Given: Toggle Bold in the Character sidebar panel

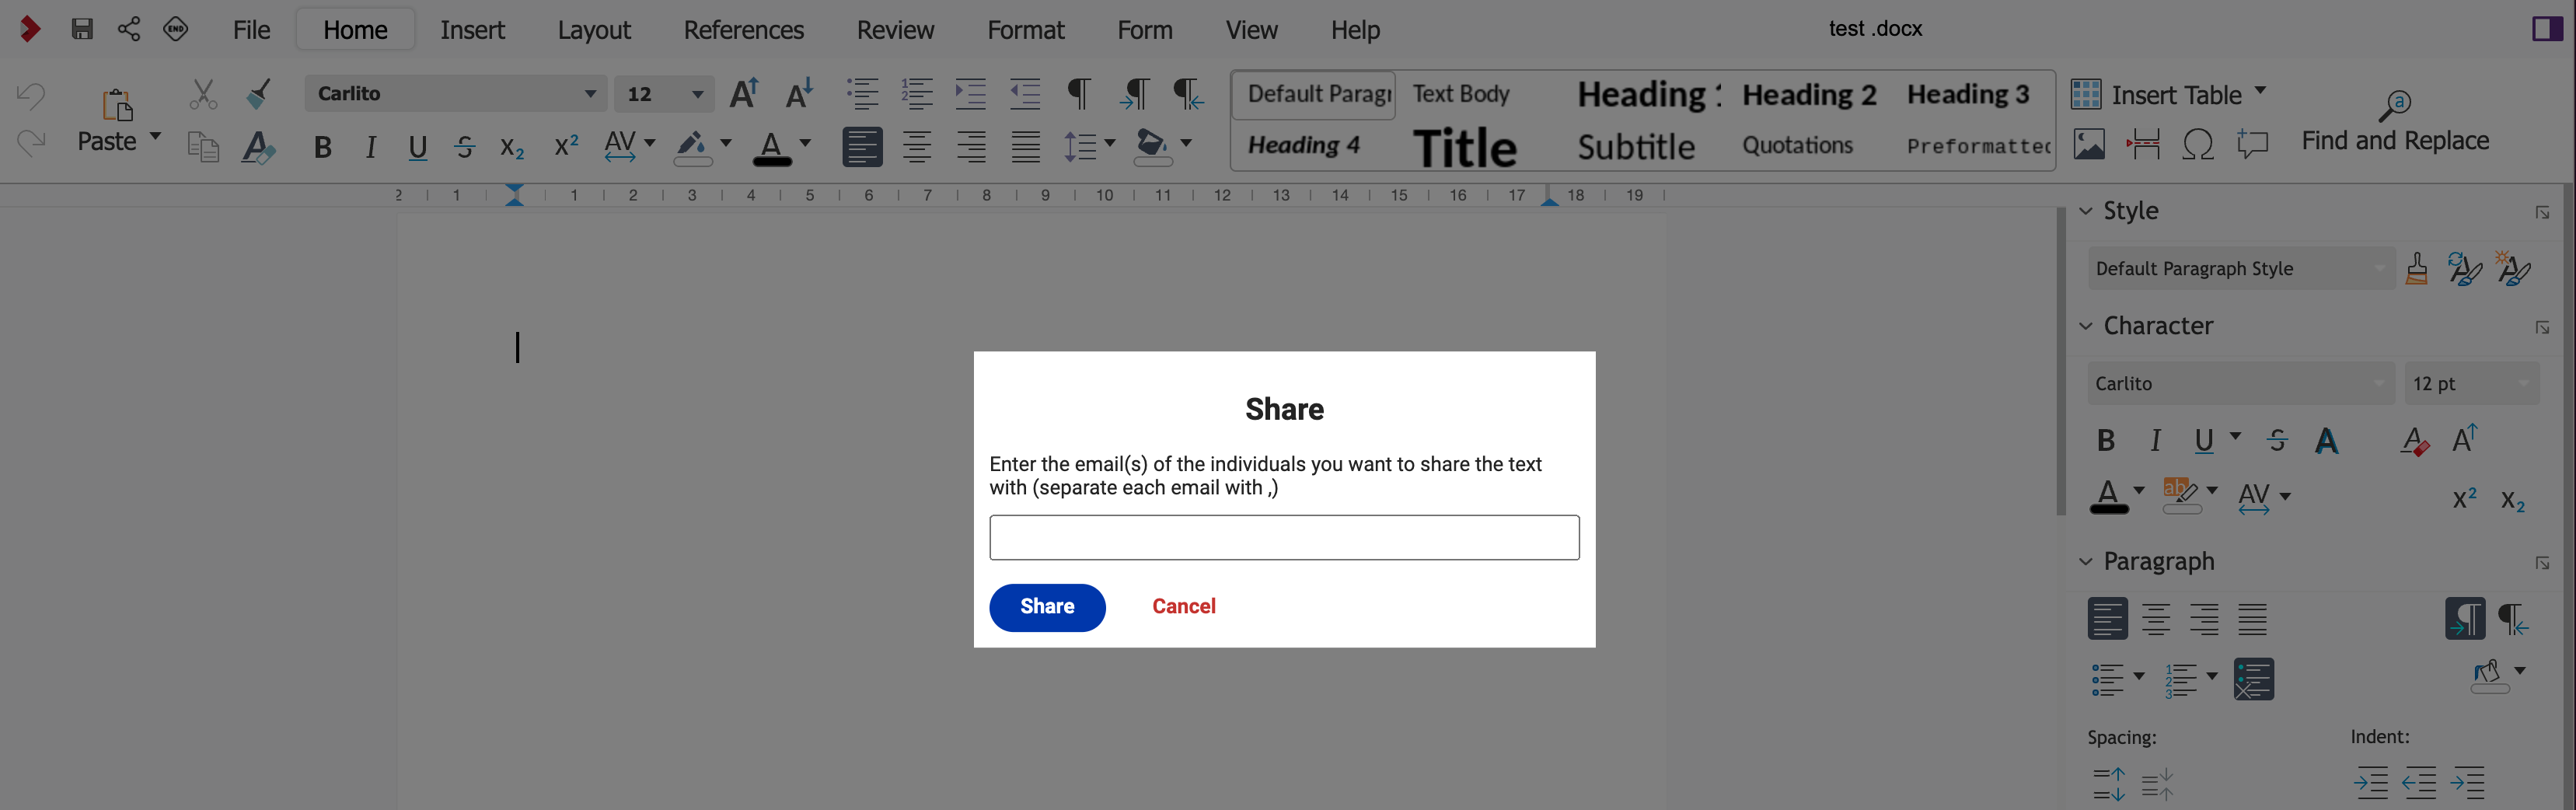Looking at the screenshot, I should tap(2105, 440).
